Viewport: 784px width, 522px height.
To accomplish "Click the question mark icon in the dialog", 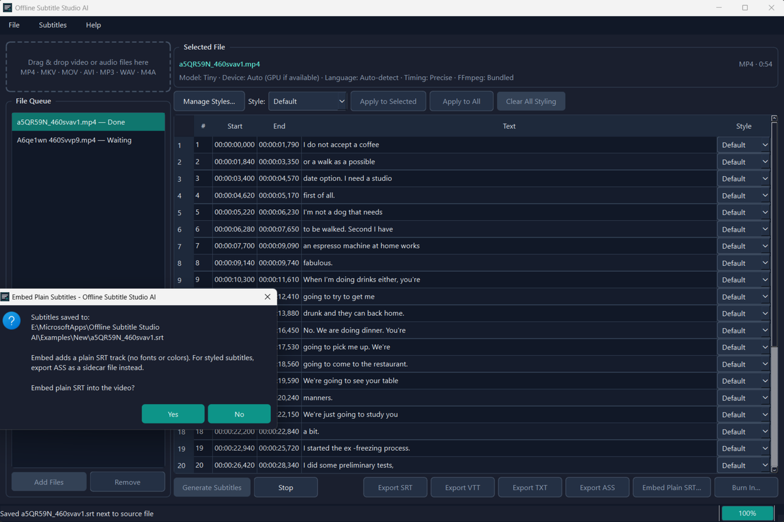I will (12, 320).
